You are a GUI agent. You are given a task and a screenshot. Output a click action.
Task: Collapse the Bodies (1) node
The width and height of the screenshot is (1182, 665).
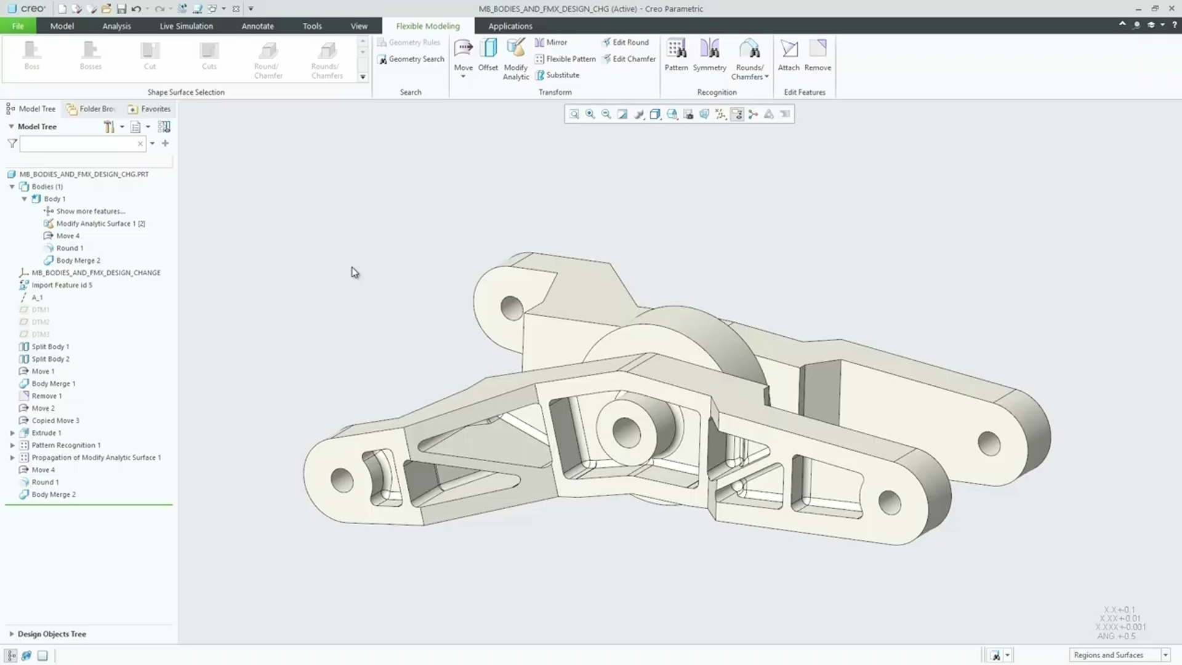12,187
